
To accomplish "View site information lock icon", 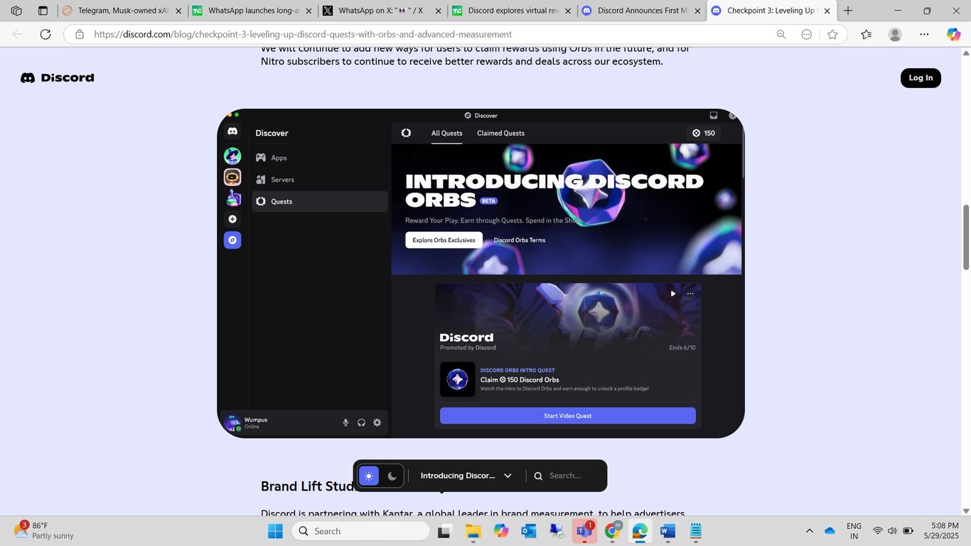I will [x=80, y=34].
